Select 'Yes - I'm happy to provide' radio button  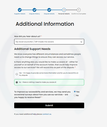(x=17, y=74)
